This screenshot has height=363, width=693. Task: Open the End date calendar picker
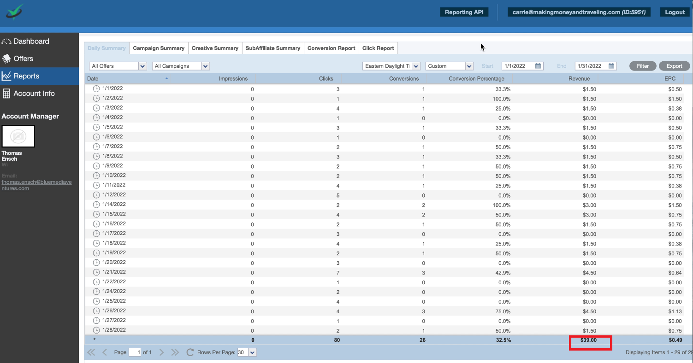pos(611,66)
